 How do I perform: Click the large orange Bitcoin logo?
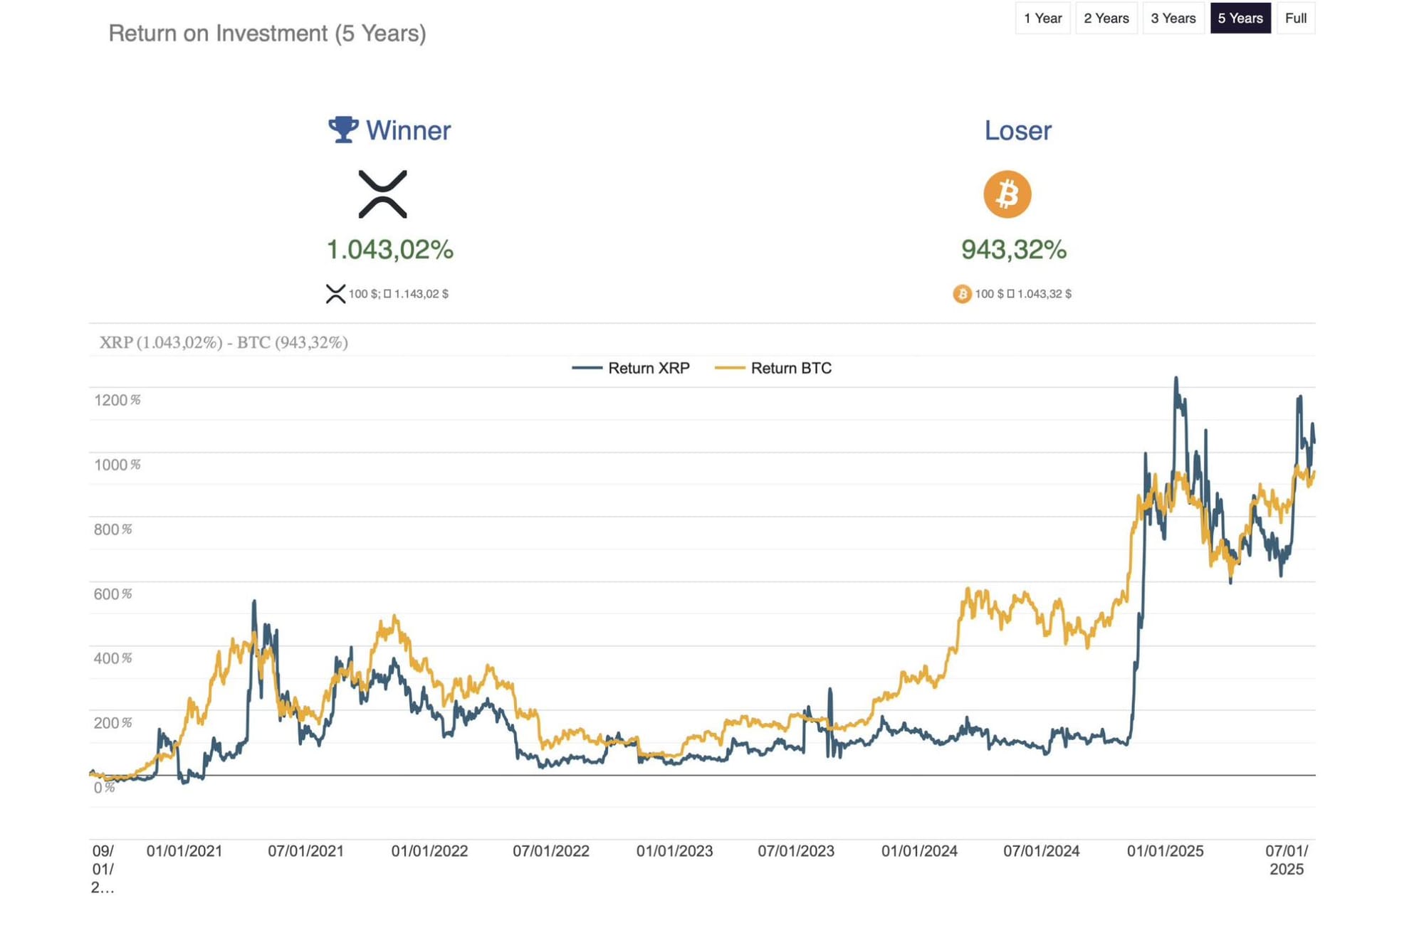(x=1007, y=194)
